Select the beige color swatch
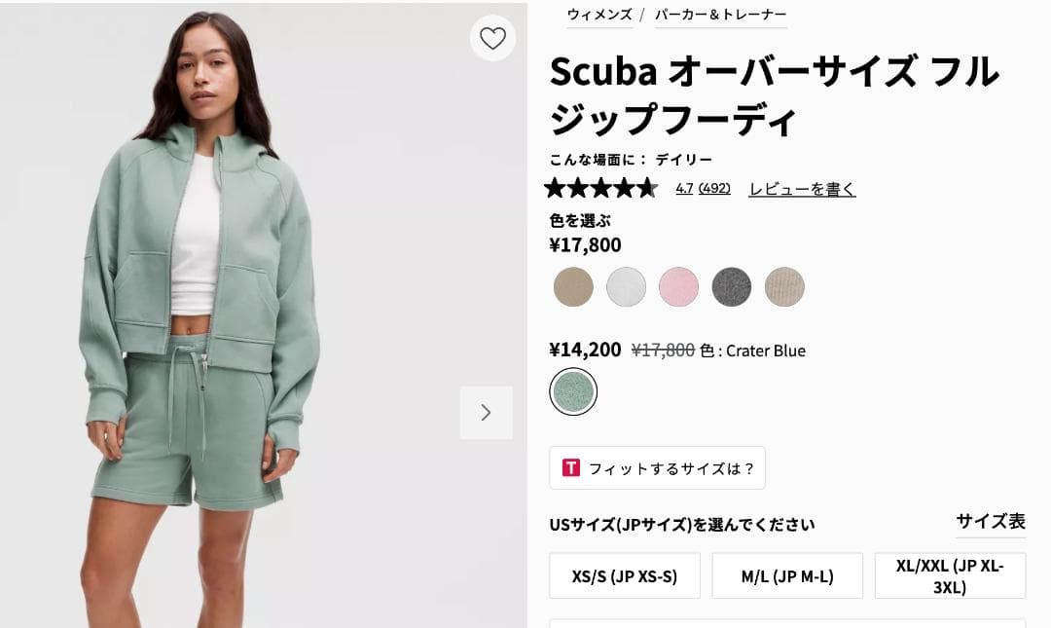 pos(573,287)
